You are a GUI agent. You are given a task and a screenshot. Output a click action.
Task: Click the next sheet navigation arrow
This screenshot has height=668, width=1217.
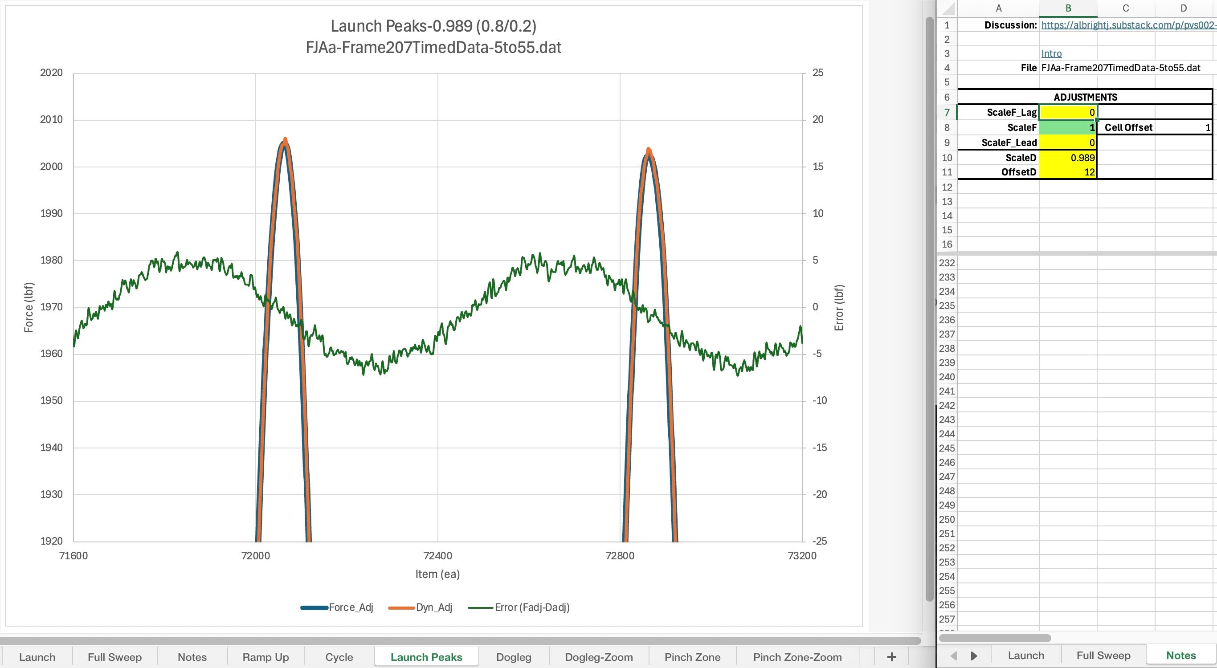point(974,656)
